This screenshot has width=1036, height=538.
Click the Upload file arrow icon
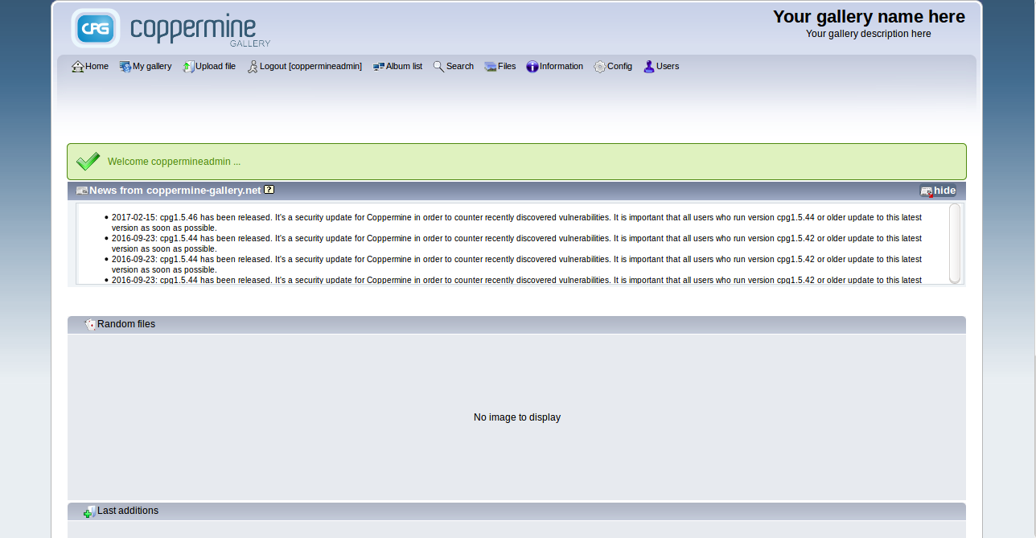pyautogui.click(x=189, y=67)
